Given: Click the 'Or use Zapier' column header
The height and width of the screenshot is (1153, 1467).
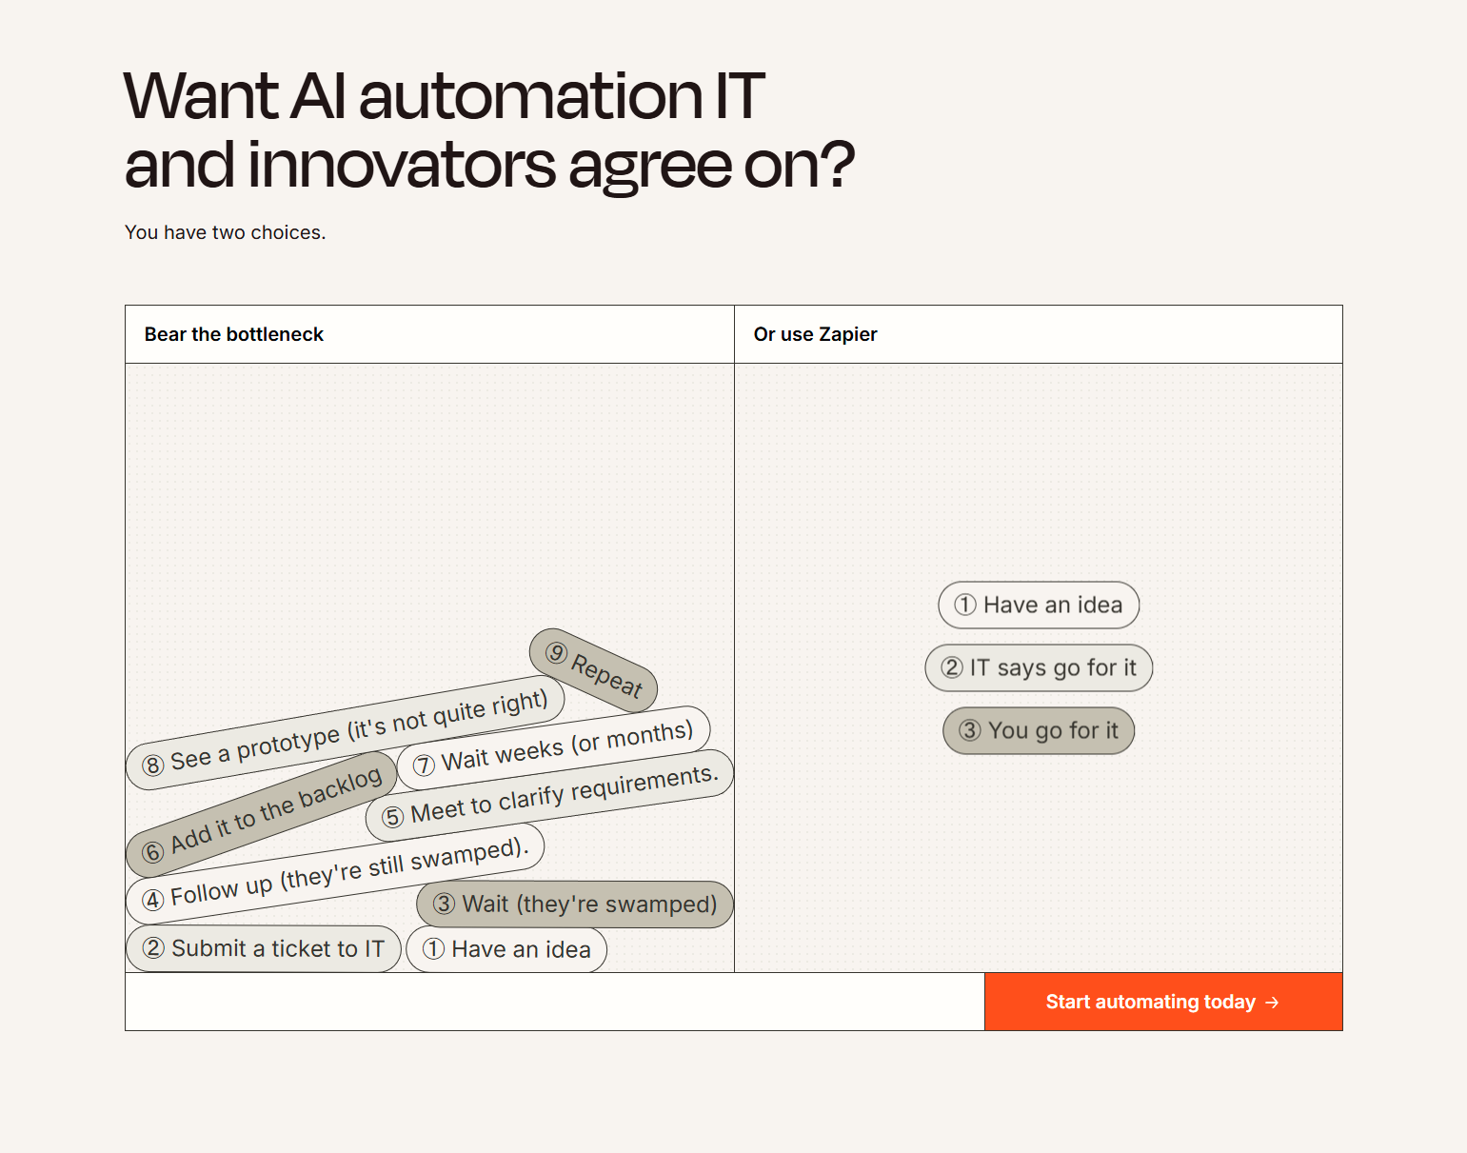Looking at the screenshot, I should tap(815, 334).
